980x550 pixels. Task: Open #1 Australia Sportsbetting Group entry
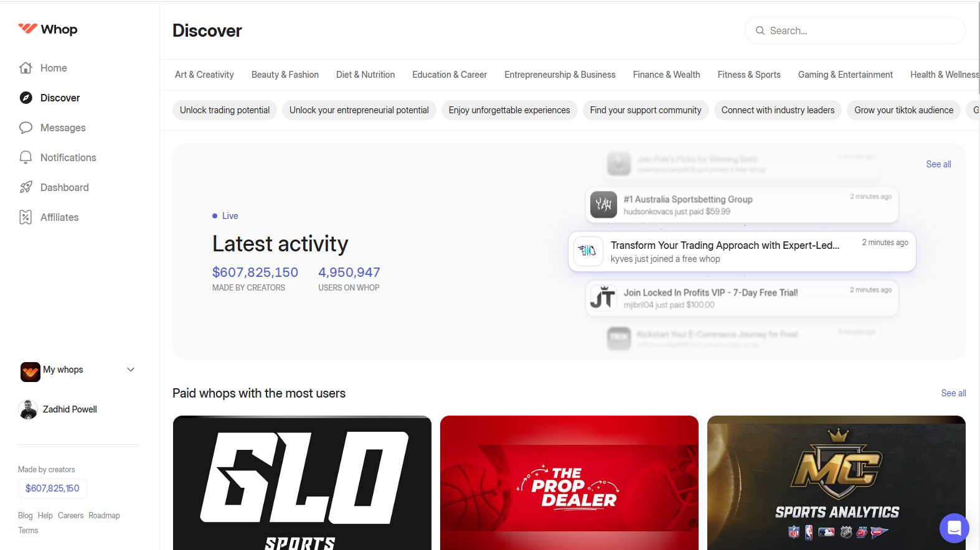[742, 205]
